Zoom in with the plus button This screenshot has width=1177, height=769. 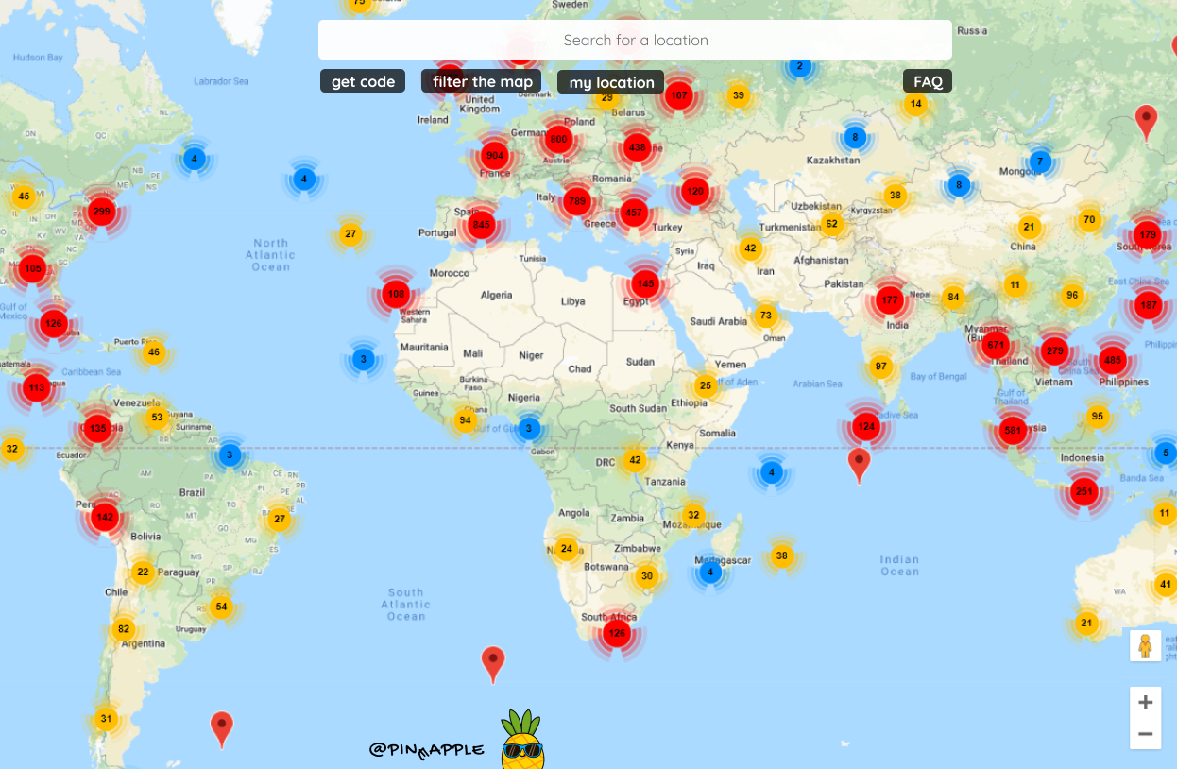coord(1145,702)
